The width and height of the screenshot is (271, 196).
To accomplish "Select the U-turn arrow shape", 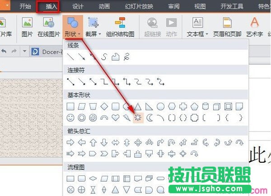I will point(172,142).
